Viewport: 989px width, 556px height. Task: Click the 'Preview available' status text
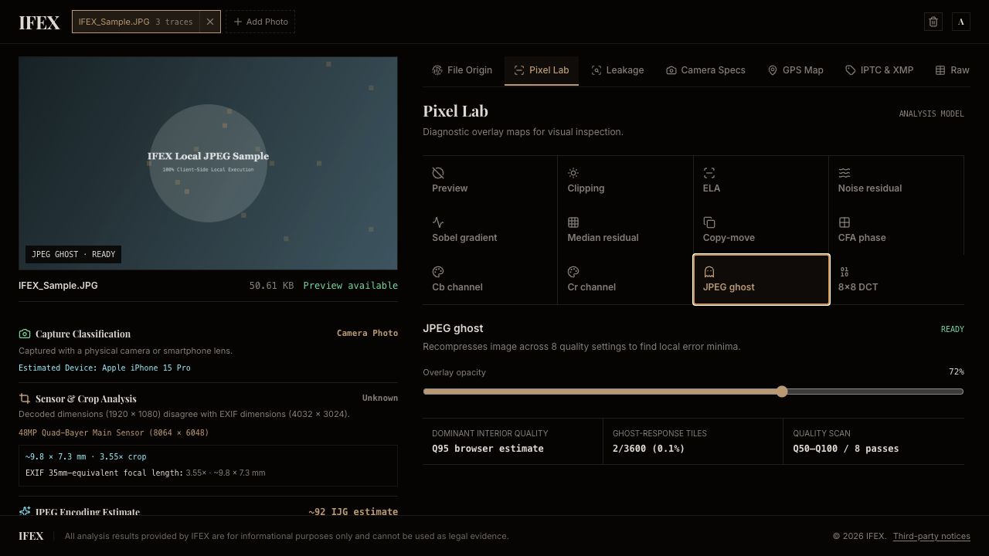point(351,286)
